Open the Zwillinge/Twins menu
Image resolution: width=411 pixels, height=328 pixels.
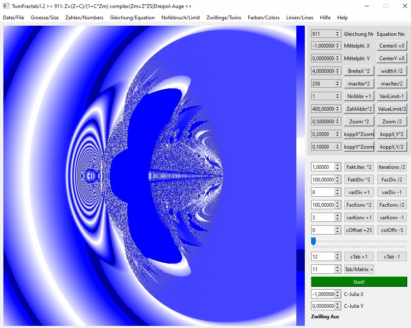click(223, 18)
